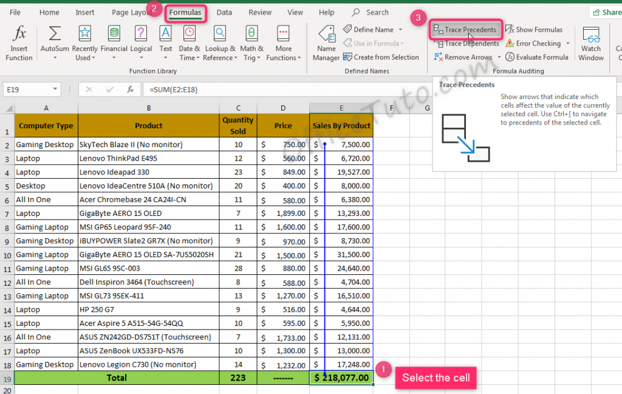Screen dimensions: 622x394
Task: Select the Total cell showing $218,077.00
Action: tap(341, 378)
